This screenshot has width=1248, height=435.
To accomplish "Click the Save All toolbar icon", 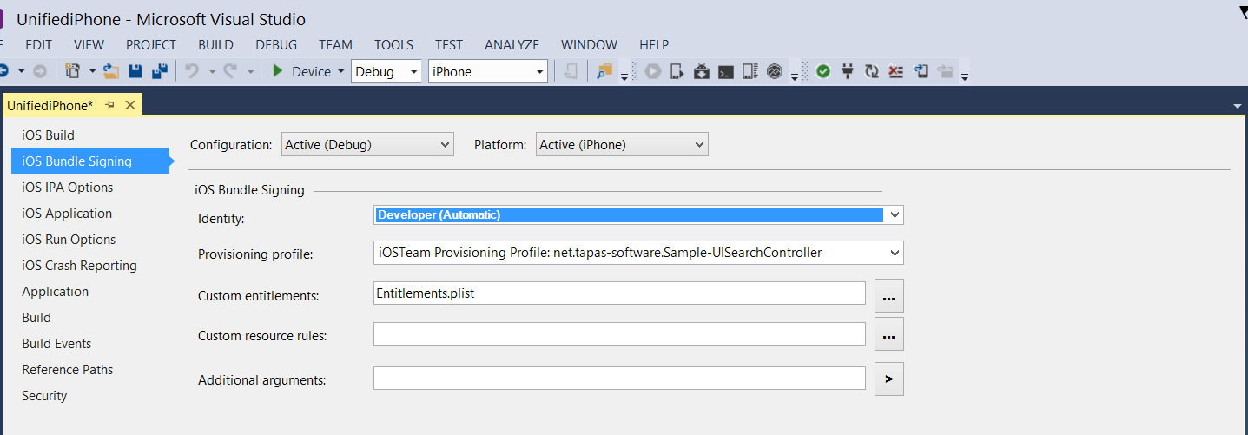I will click(x=160, y=71).
